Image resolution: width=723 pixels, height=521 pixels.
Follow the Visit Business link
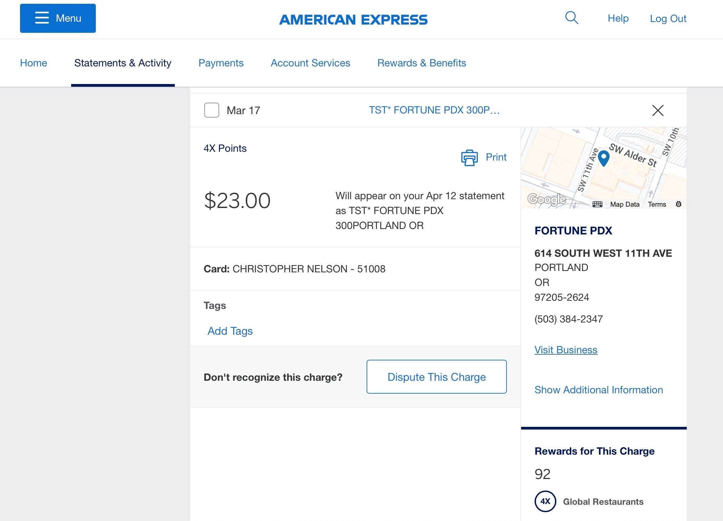point(566,350)
